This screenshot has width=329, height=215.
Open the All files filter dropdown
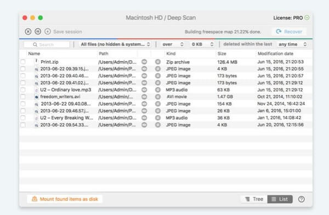tap(115, 44)
